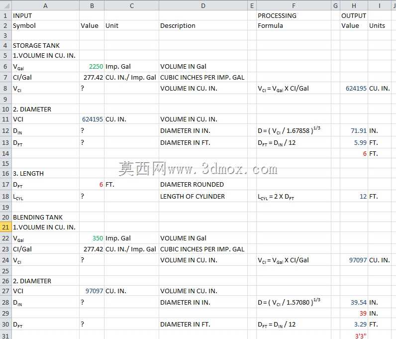The width and height of the screenshot is (396, 339).
Task: Click 277.42 value in row 23
Action: pos(92,249)
